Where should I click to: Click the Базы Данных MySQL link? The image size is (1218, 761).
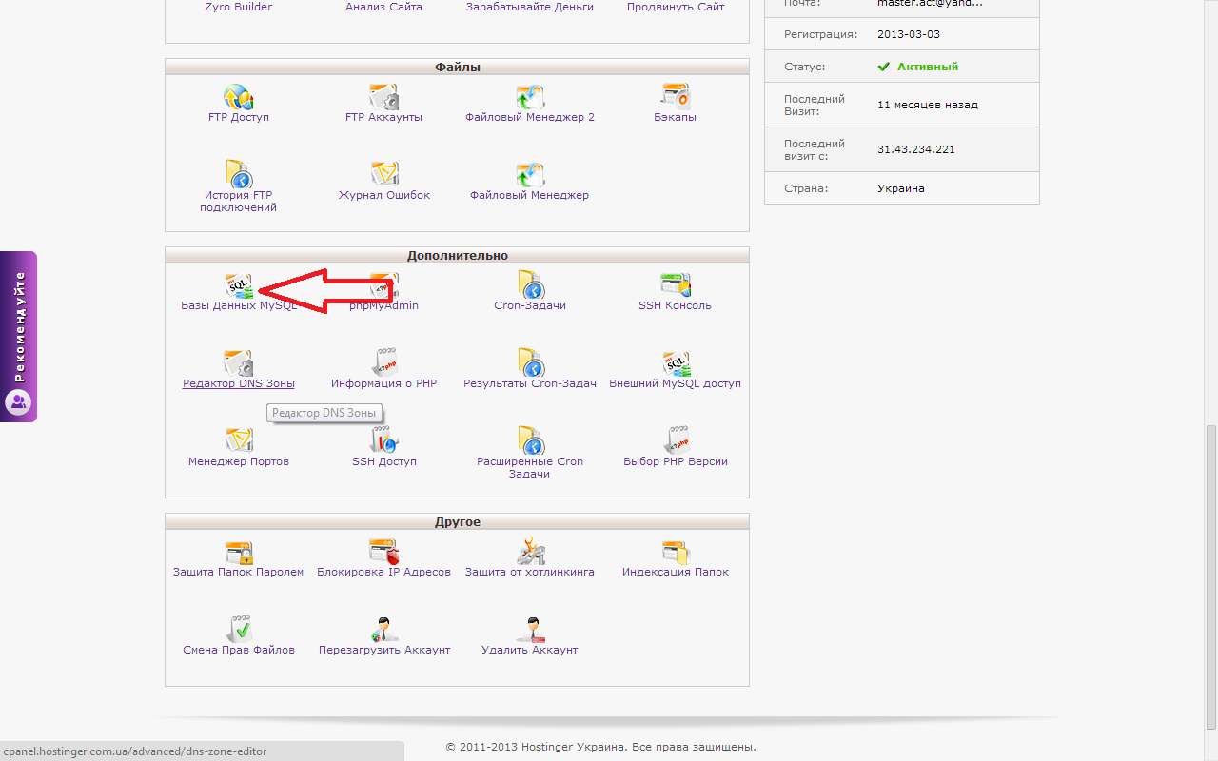[x=239, y=306]
